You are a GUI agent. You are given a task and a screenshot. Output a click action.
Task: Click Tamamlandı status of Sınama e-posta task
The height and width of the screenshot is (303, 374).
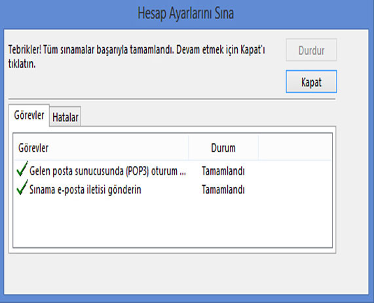[x=223, y=190]
